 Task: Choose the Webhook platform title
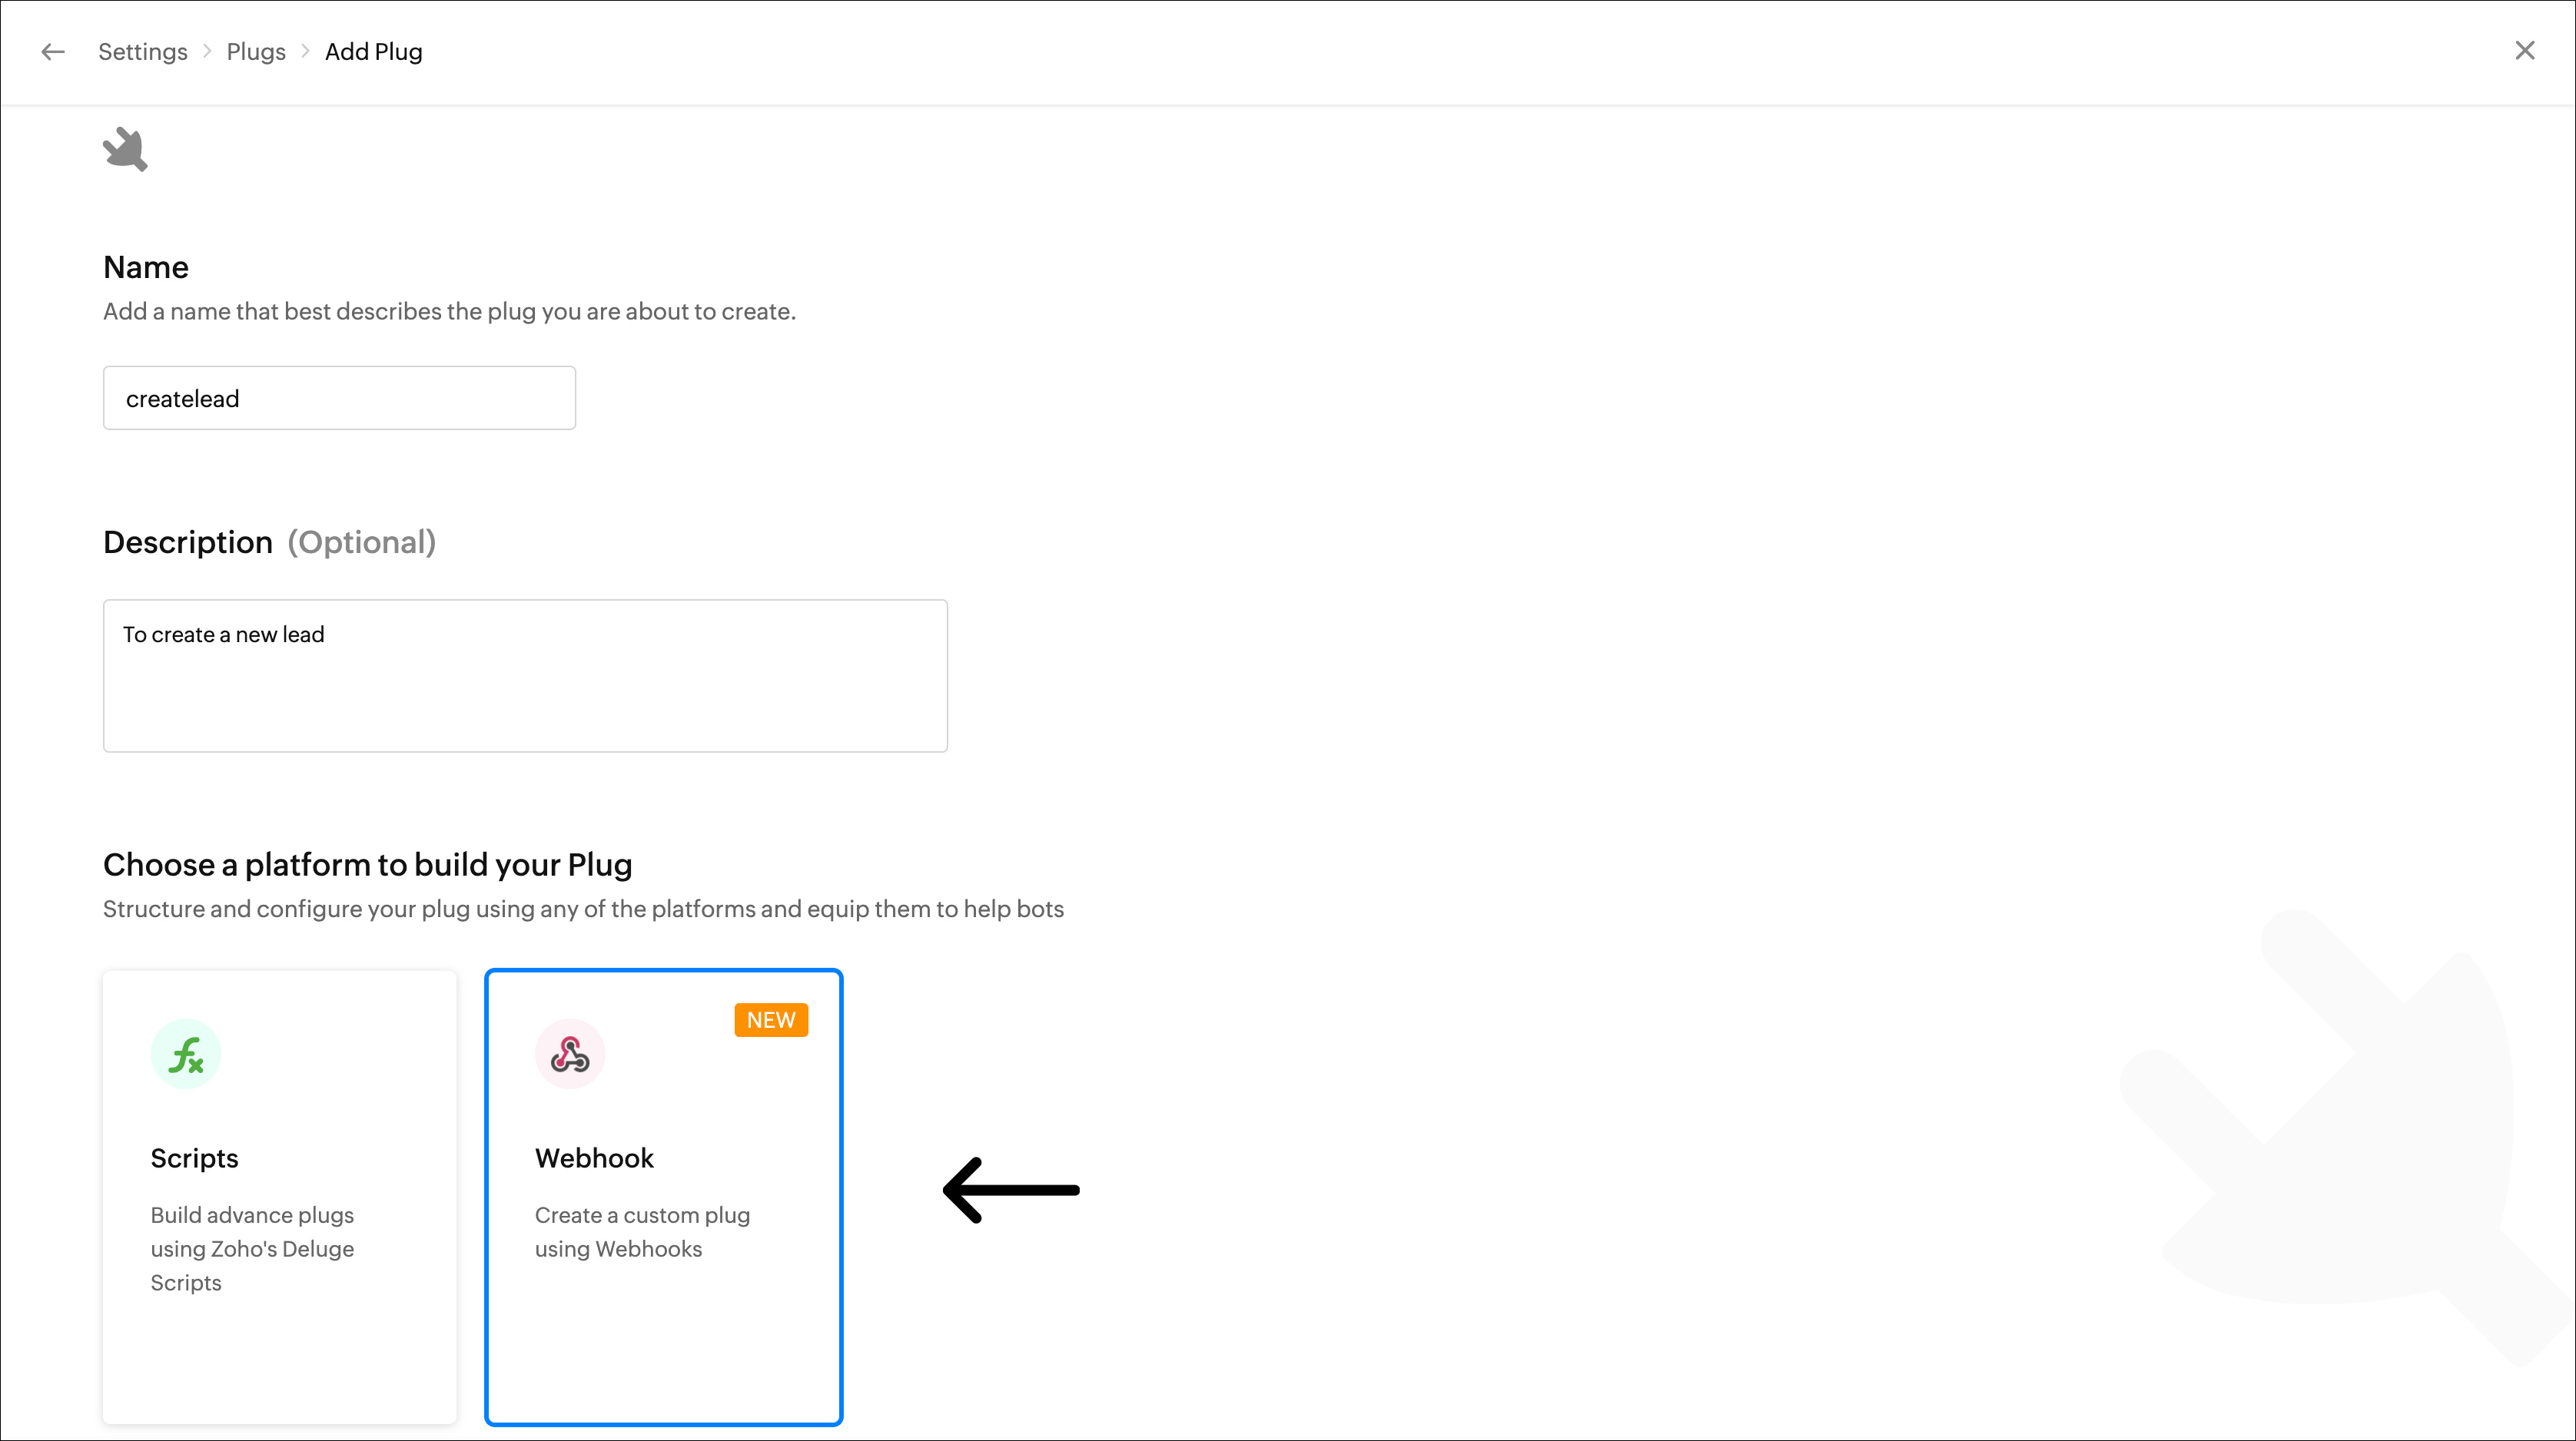(594, 1158)
